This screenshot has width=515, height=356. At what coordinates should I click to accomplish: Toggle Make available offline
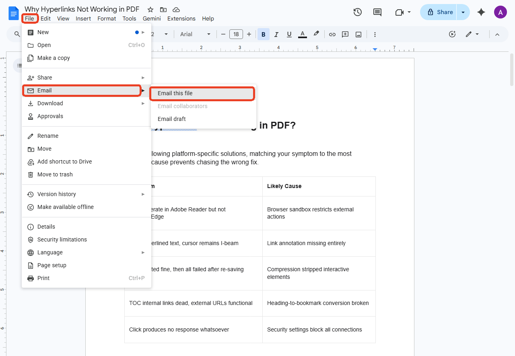tap(87, 207)
